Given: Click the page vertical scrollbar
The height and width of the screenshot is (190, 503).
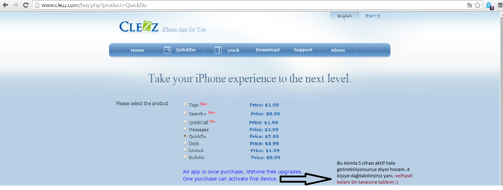Looking at the screenshot, I should pyautogui.click(x=501, y=99).
